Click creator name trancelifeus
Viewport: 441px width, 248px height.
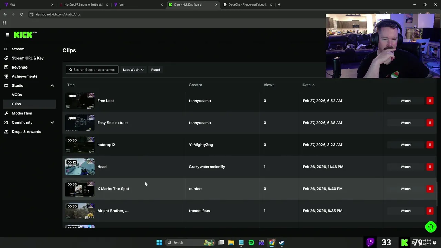(199, 211)
